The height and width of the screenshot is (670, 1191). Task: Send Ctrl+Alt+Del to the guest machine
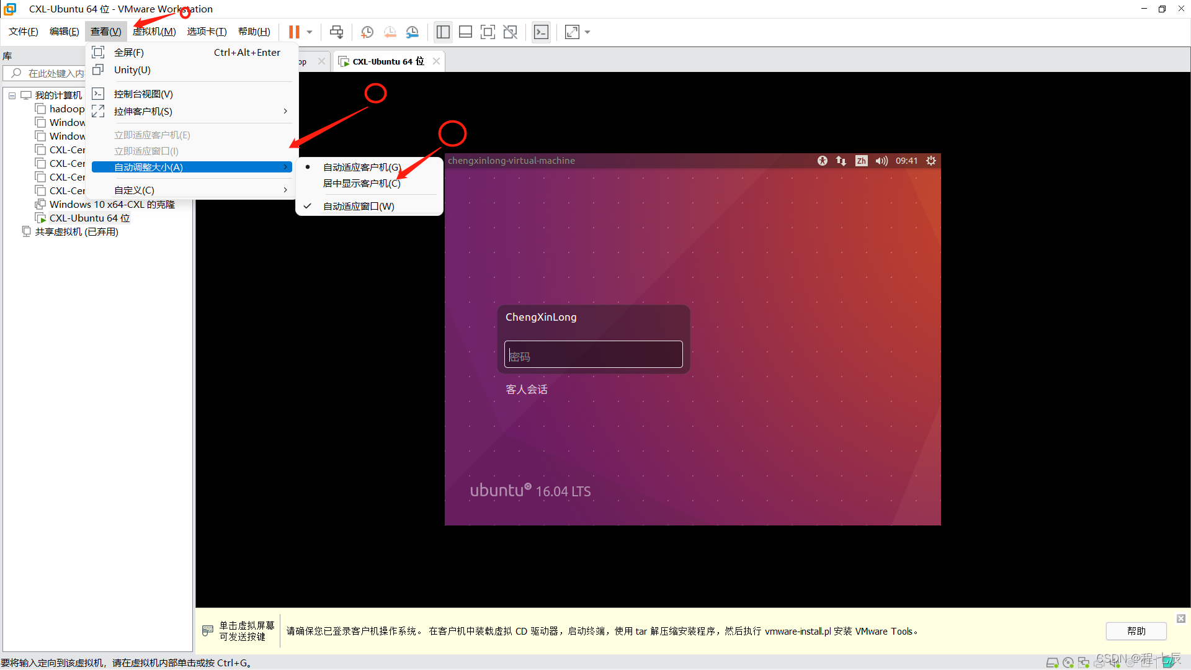pos(336,32)
